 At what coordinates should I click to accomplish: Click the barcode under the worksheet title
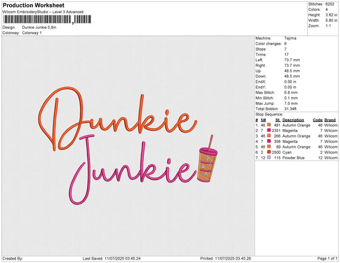pos(47,19)
